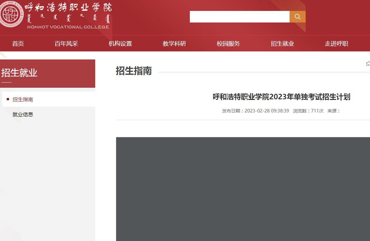Focus the site search input field
370x241 pixels.
239,17
